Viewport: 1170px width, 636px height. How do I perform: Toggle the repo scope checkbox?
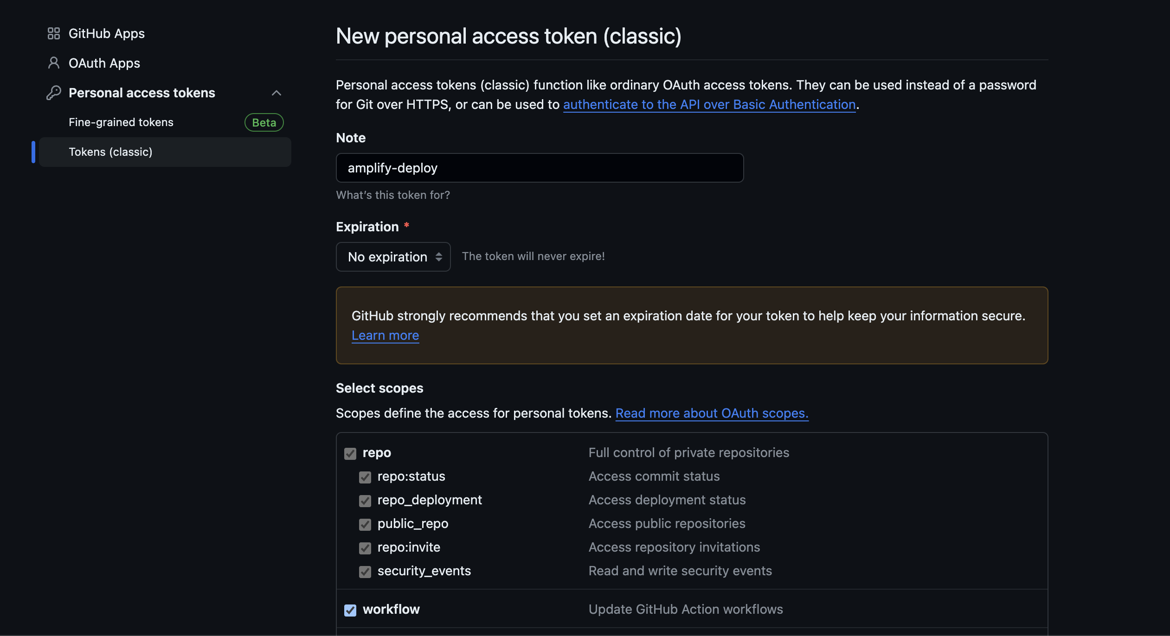[x=350, y=453]
